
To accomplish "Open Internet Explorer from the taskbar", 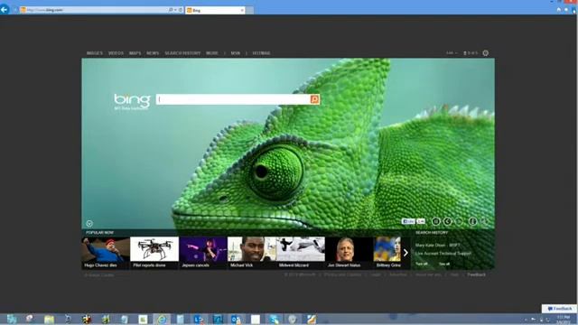I will [x=162, y=319].
